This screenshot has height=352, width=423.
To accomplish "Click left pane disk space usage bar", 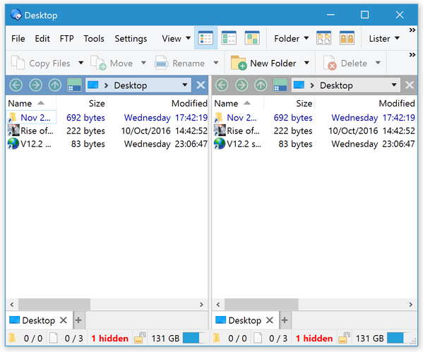I will [193, 338].
